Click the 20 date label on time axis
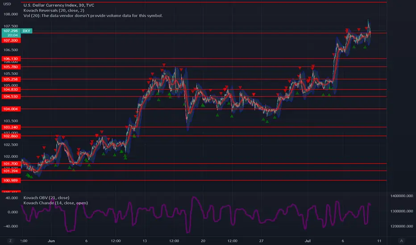The height and width of the screenshot is (245, 416). click(x=203, y=241)
